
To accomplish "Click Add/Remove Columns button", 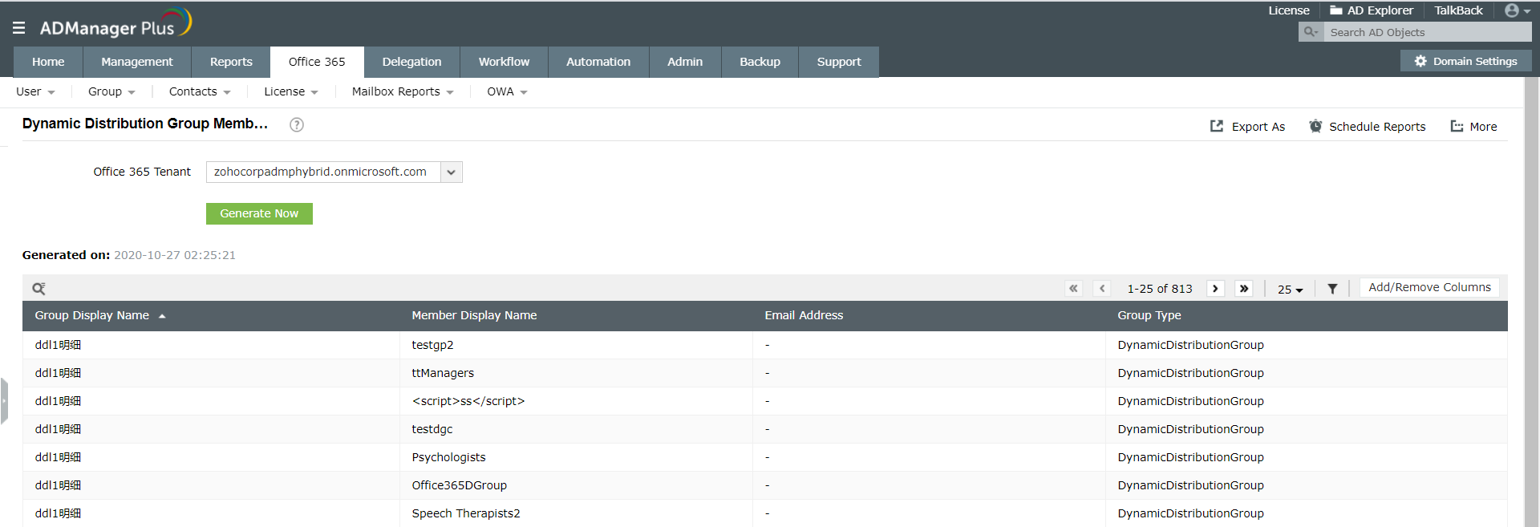I will click(x=1429, y=287).
